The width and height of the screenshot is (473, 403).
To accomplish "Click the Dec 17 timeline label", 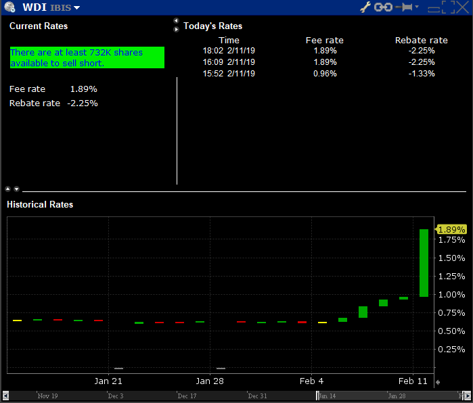I will pyautogui.click(x=187, y=396).
